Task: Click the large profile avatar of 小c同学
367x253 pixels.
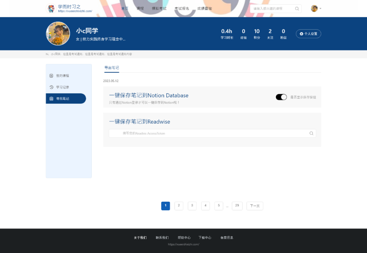Action: (58, 34)
